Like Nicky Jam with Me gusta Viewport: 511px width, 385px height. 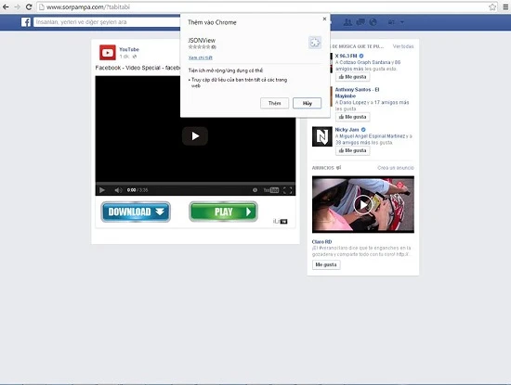[x=353, y=150]
